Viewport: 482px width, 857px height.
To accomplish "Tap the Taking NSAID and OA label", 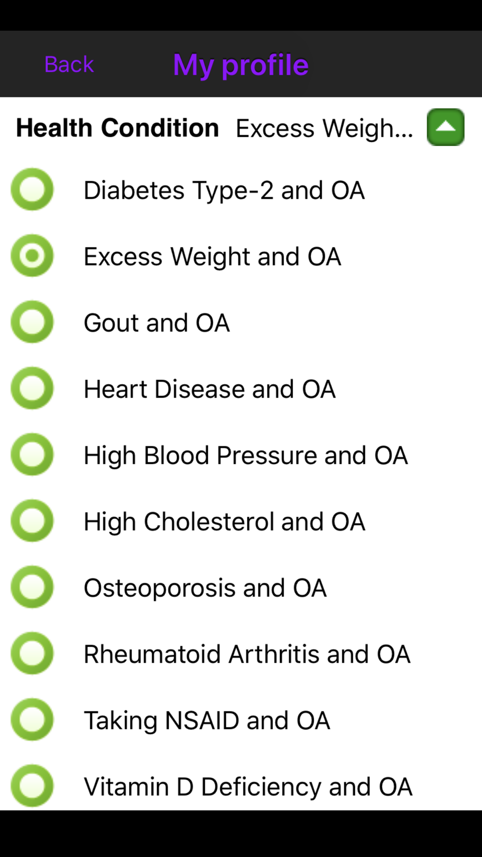I will (x=207, y=721).
